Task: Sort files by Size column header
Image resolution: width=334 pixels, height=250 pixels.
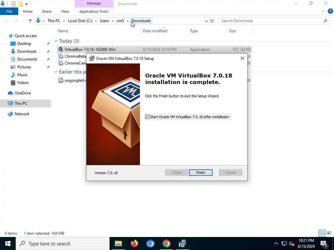Action: tap(232, 31)
